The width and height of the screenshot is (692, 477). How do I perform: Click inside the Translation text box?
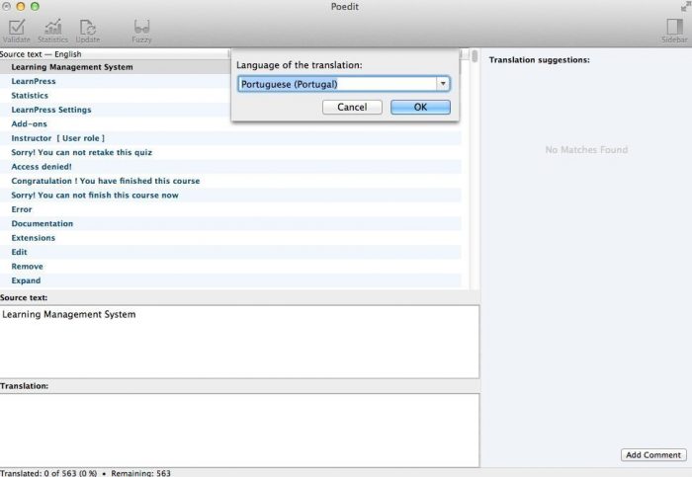tap(239, 430)
